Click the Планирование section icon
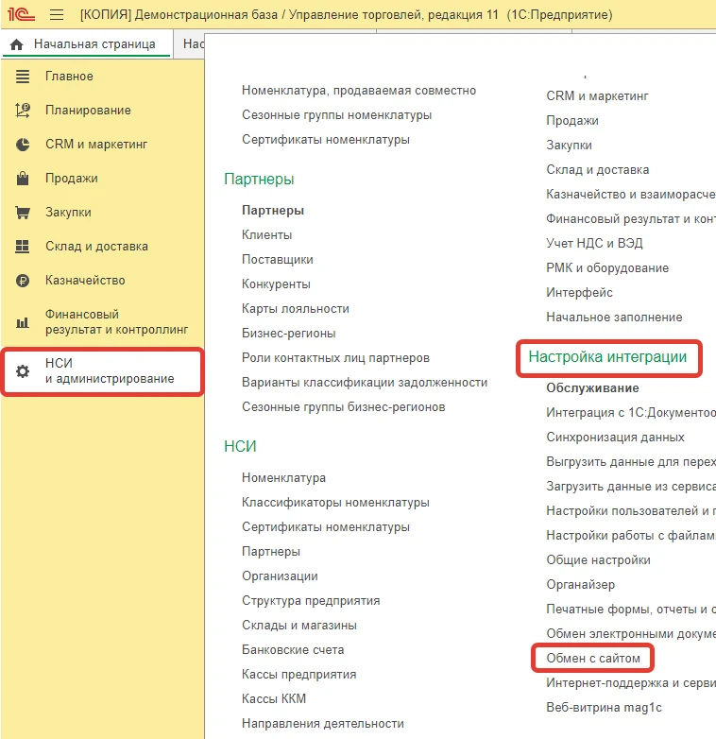 click(24, 111)
